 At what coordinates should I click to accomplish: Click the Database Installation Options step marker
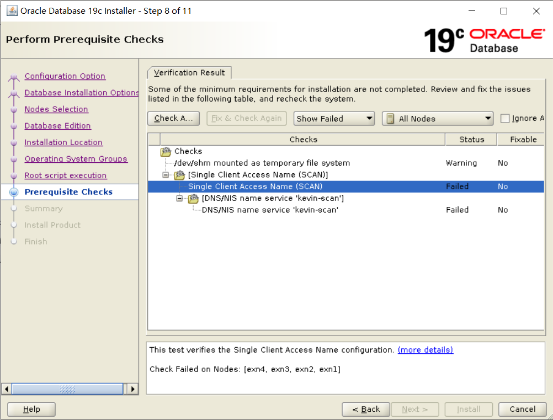(x=14, y=93)
